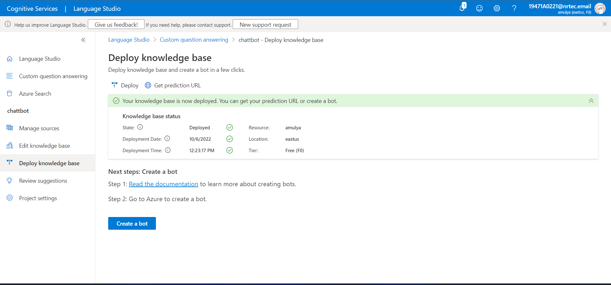Click Get prediction URL

pos(173,85)
